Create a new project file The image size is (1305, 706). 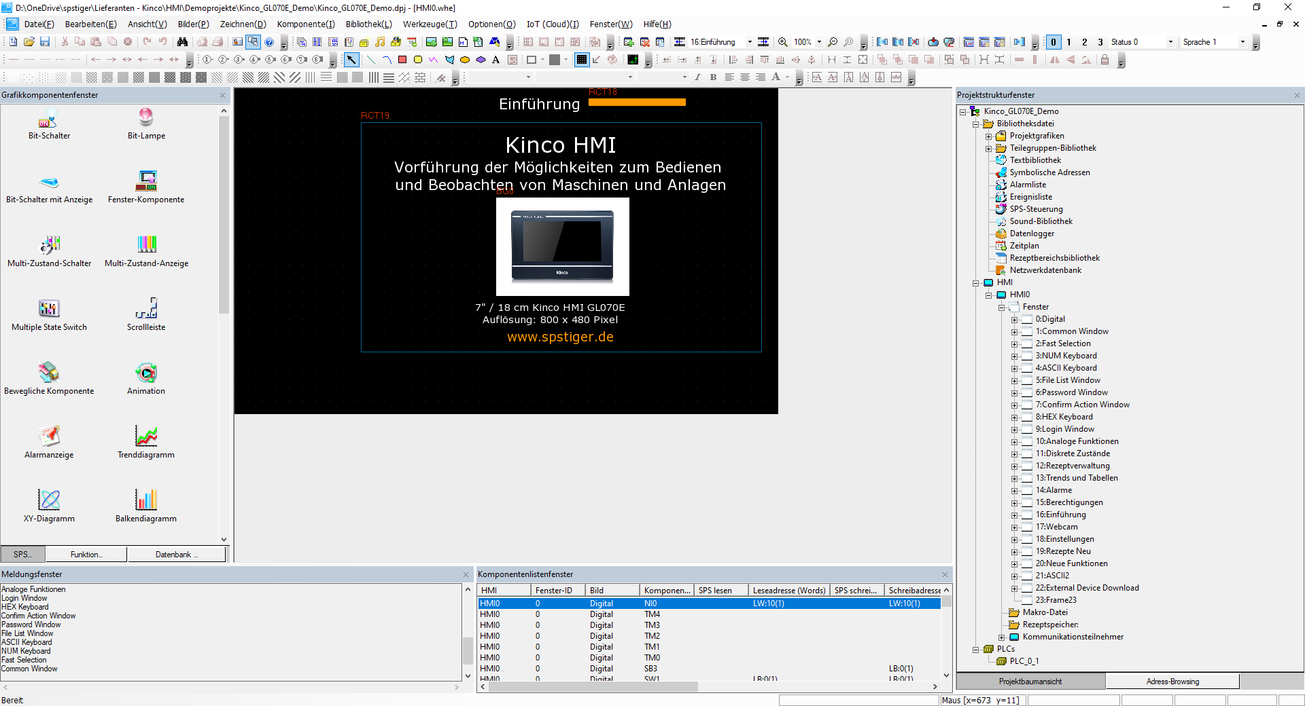click(13, 42)
